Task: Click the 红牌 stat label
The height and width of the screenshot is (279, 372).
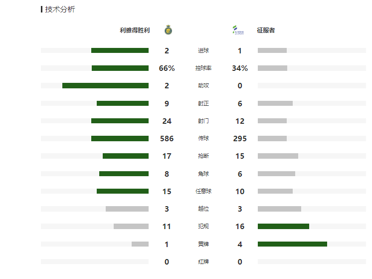Action: tap(203, 262)
